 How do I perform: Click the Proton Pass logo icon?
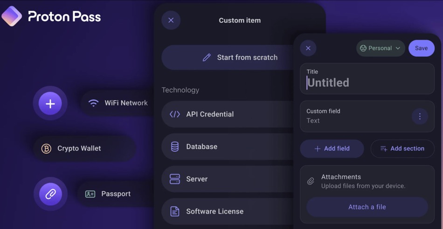pyautogui.click(x=12, y=16)
